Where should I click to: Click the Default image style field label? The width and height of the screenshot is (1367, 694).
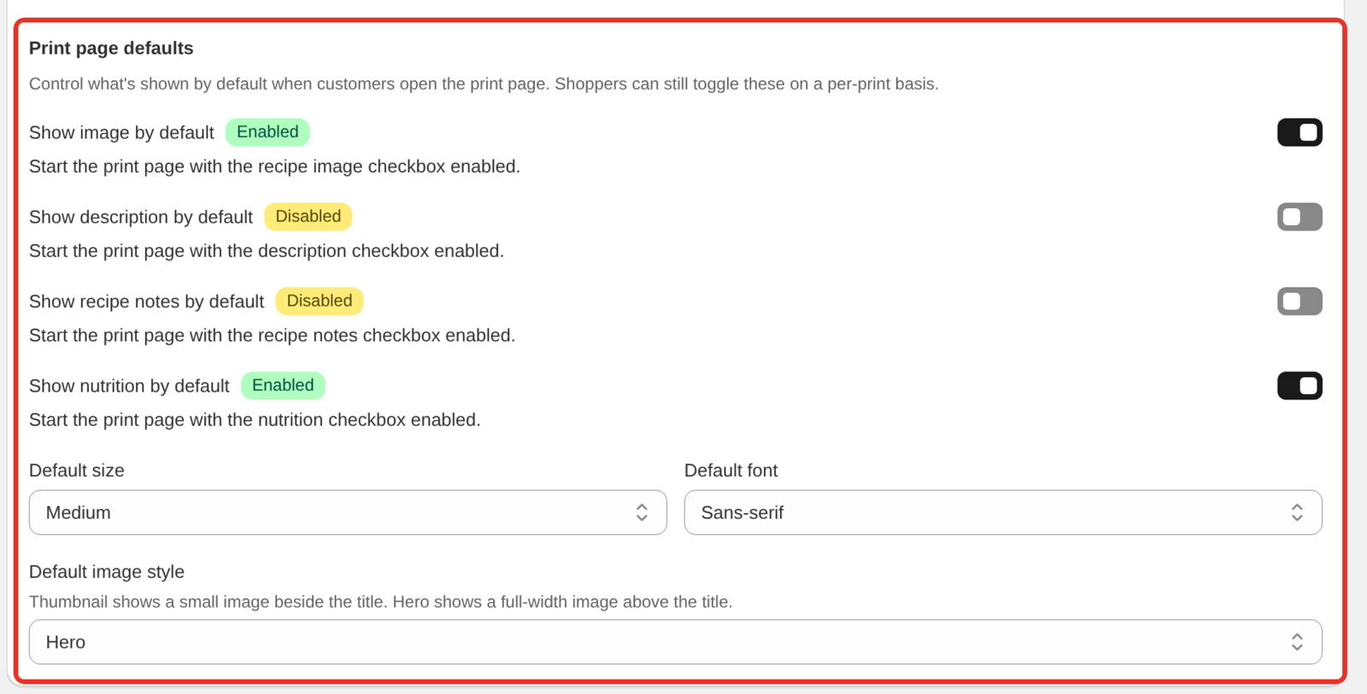107,572
